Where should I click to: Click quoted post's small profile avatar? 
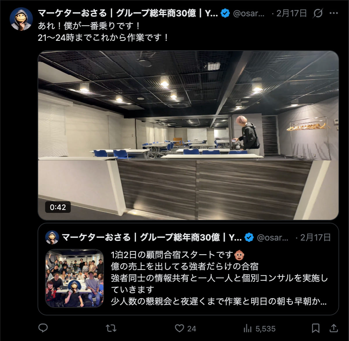(52, 237)
